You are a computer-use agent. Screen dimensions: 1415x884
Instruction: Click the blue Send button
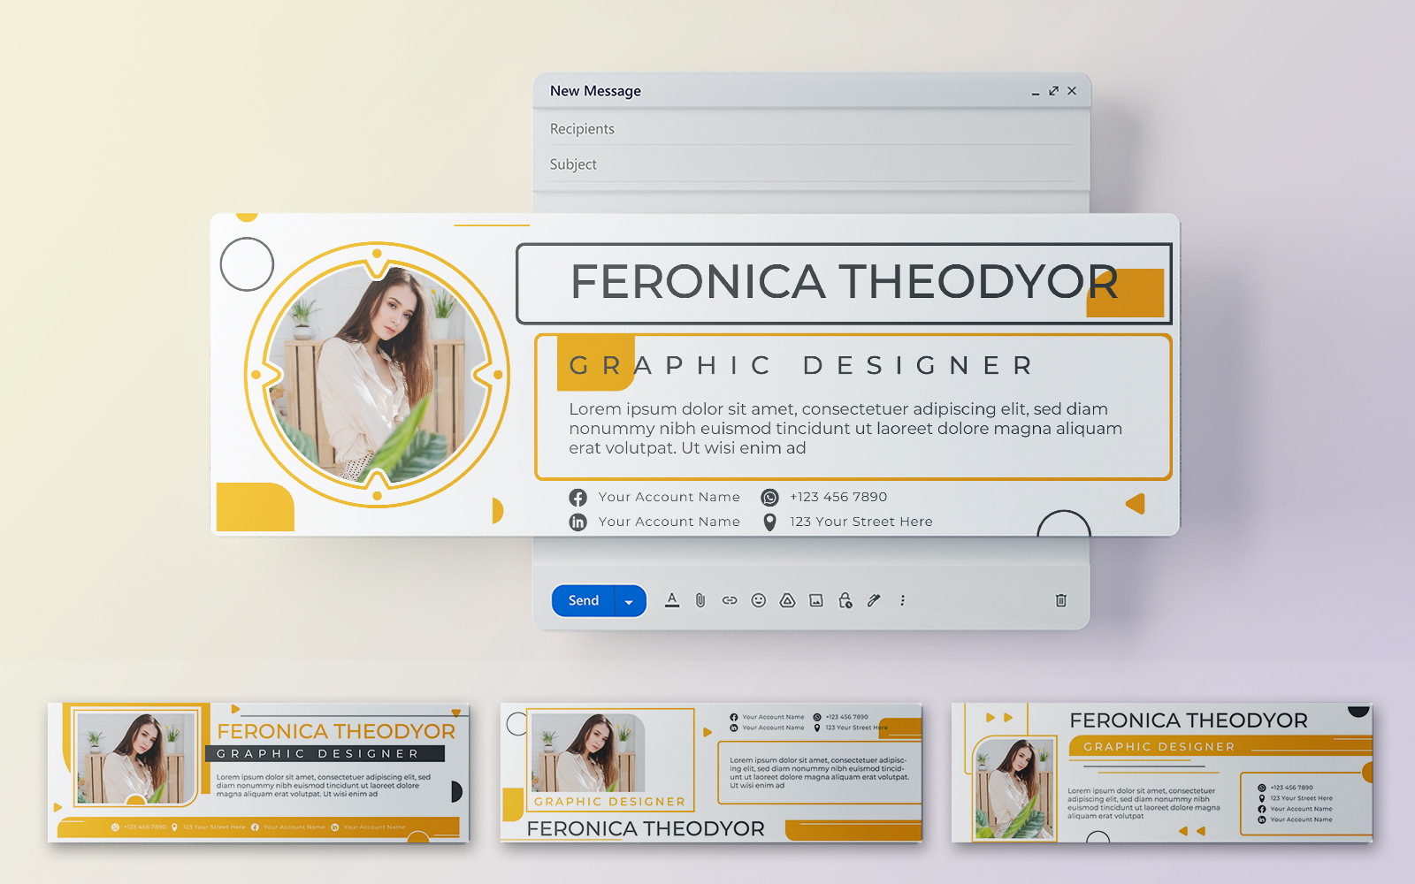[x=583, y=600]
